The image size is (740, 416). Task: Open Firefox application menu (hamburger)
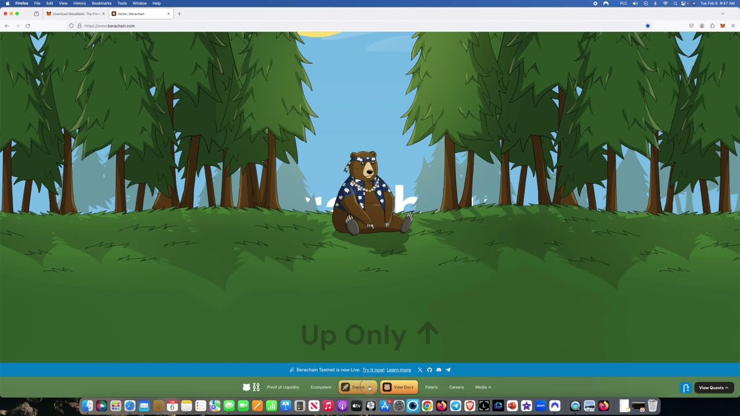tap(733, 26)
